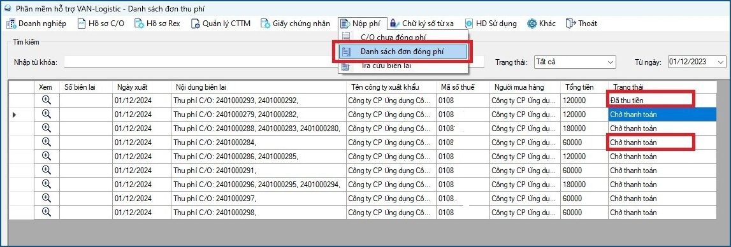Open magnifier for row 2401000288, 2401000283, 2401000280
The width and height of the screenshot is (731, 247).
click(x=46, y=128)
